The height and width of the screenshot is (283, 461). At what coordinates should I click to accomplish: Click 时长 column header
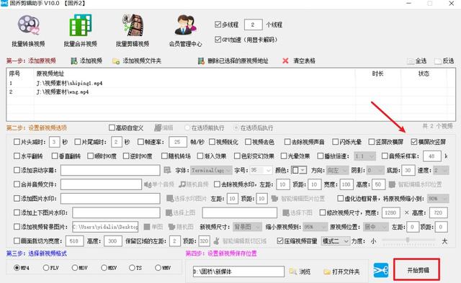point(377,73)
